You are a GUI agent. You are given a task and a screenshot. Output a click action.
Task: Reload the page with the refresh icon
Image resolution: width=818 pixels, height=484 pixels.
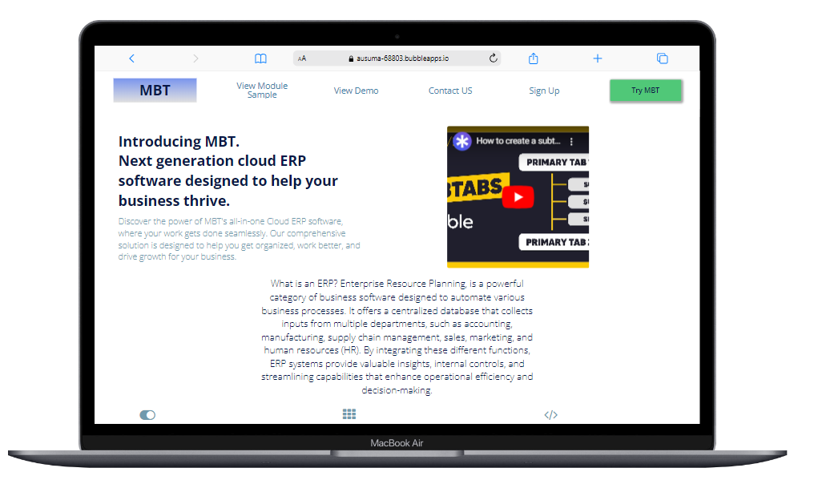tap(493, 58)
